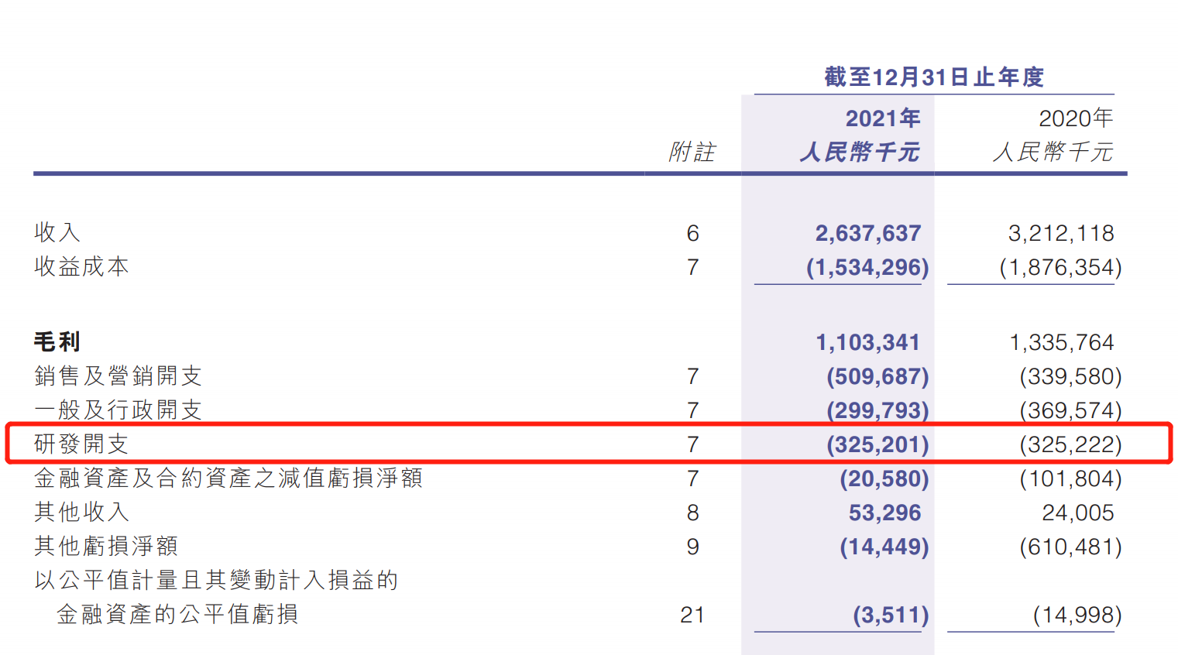Click note number 7 in the 收益成本 row
The width and height of the screenshot is (1178, 655).
(692, 267)
